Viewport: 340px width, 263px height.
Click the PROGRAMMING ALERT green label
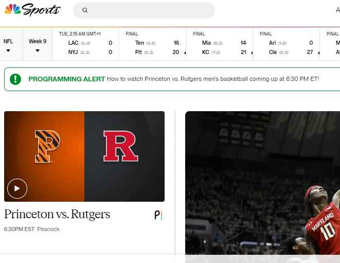(x=67, y=79)
